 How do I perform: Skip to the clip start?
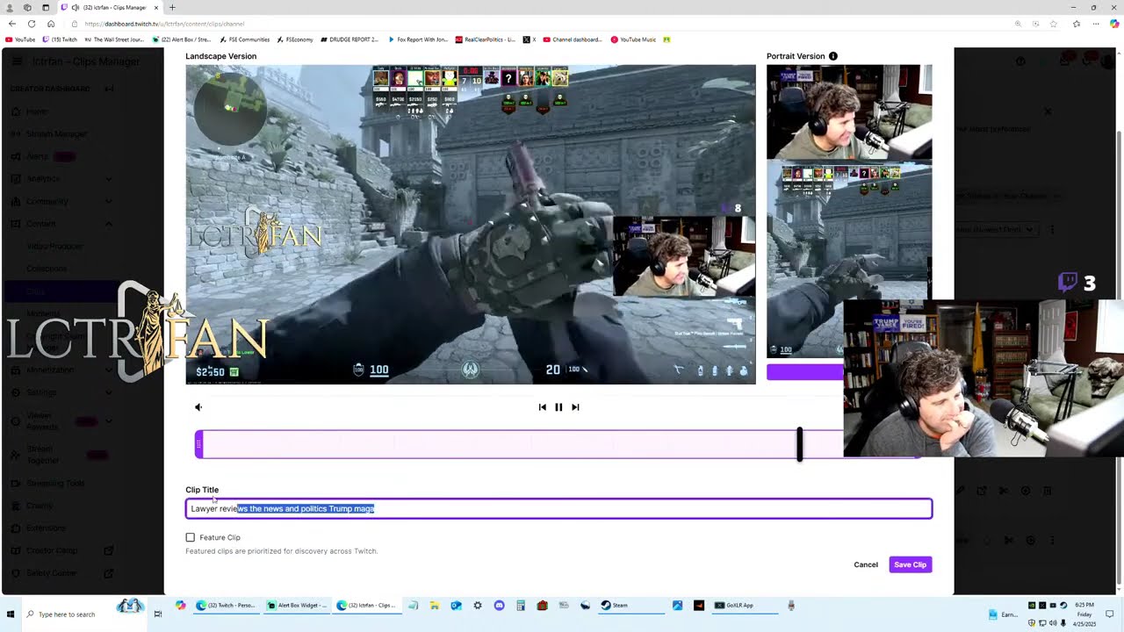coord(542,407)
